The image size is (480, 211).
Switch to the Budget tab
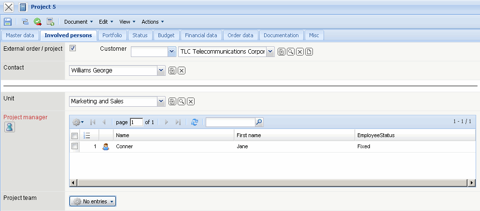point(166,35)
